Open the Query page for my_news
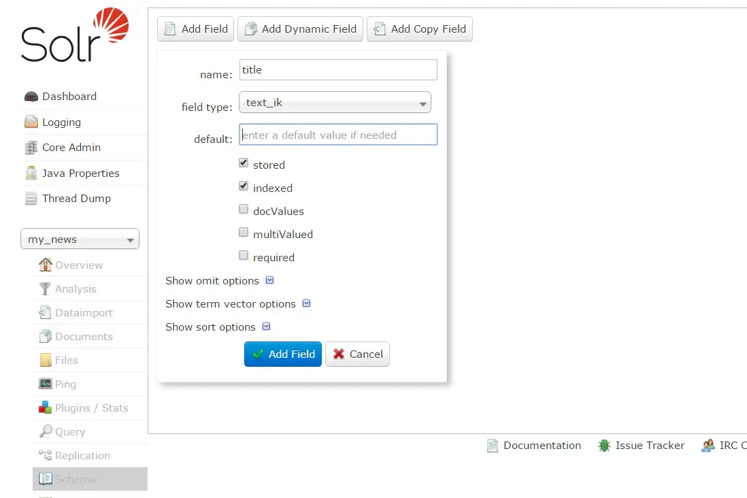Viewport: 747px width, 498px height. tap(70, 432)
